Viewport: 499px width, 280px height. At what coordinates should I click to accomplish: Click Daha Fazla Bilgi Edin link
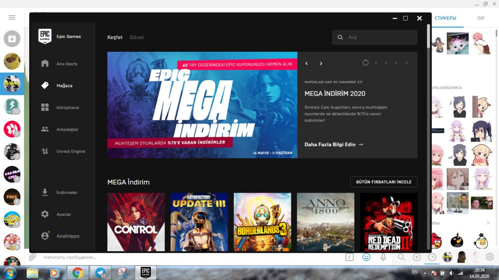coord(334,144)
